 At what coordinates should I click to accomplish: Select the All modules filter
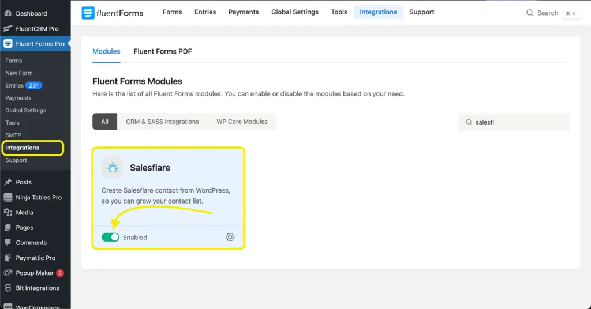coord(104,122)
